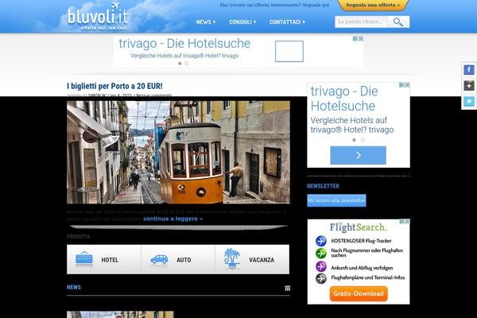Follow the continua a leggere link
477x318 pixels.
pyautogui.click(x=173, y=219)
